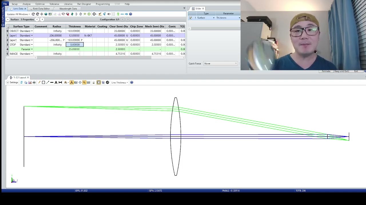
Task: Click the second circular-arrow Update icon in Lens Data toolbar
Action: [x=37, y=14]
